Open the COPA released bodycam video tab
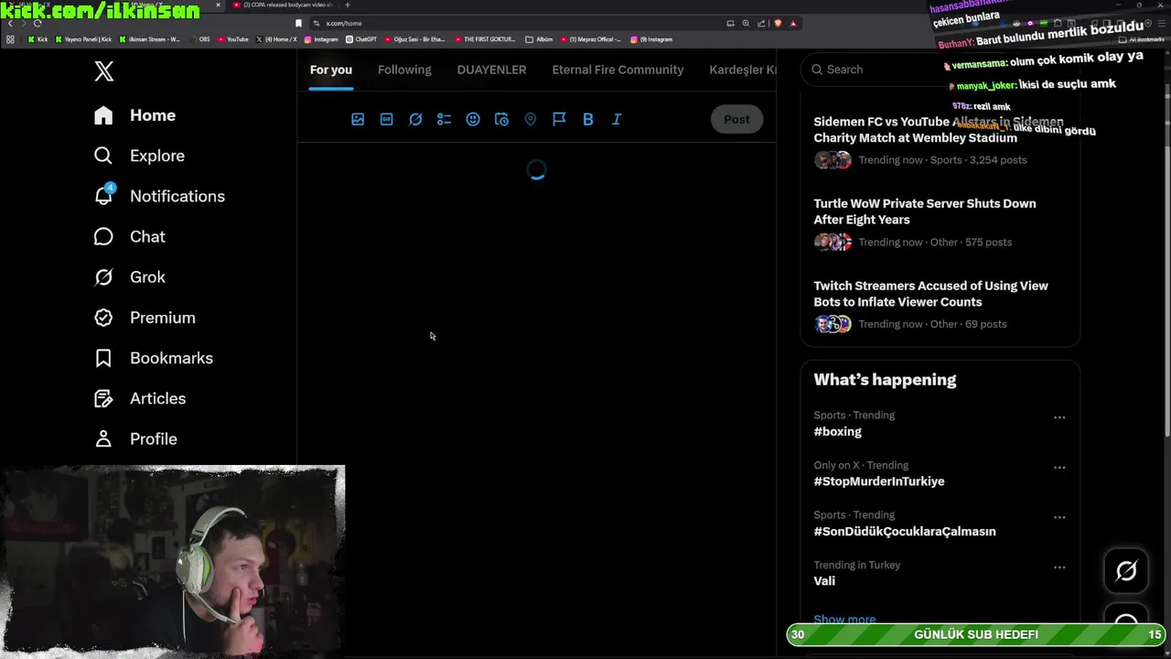This screenshot has width=1171, height=659. click(282, 5)
